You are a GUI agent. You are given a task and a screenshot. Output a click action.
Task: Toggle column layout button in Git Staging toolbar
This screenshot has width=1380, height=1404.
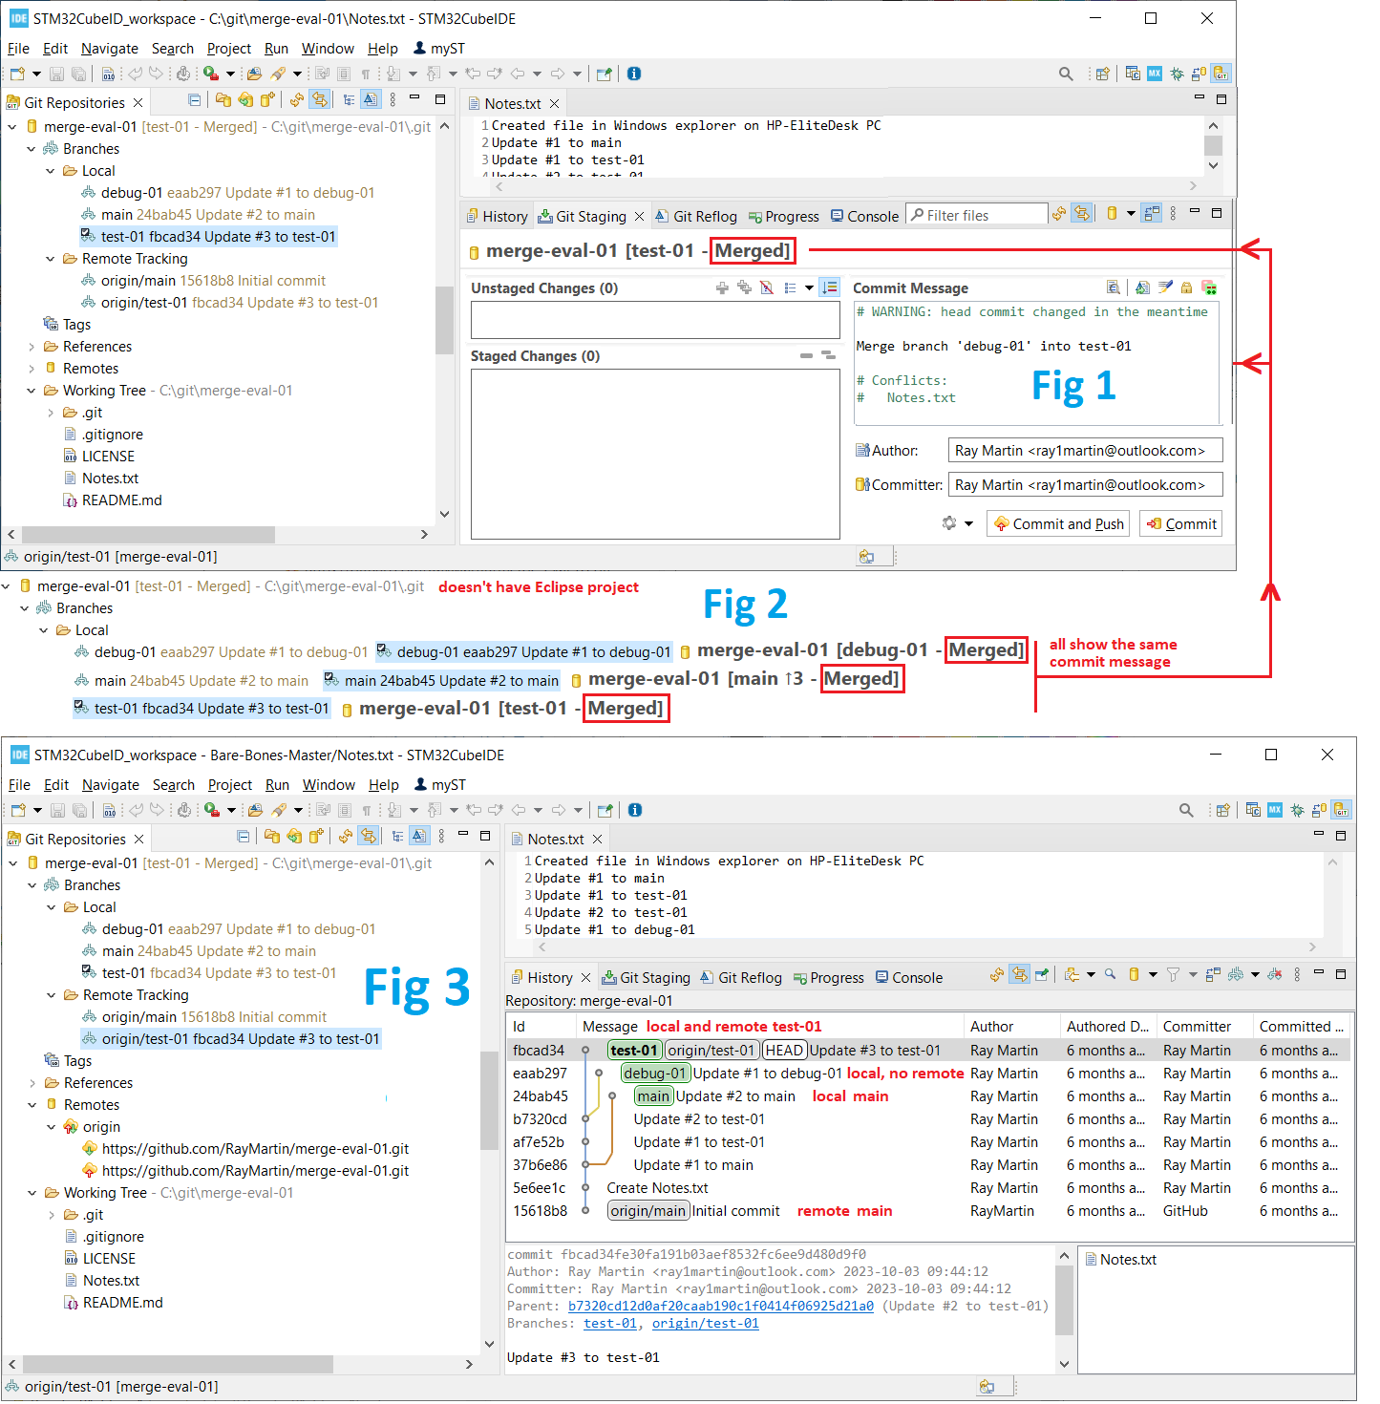click(x=1152, y=214)
